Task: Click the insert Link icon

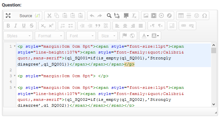Action: pyautogui.click(x=184, y=26)
